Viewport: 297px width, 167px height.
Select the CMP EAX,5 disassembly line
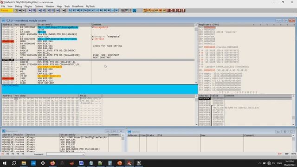point(98,60)
